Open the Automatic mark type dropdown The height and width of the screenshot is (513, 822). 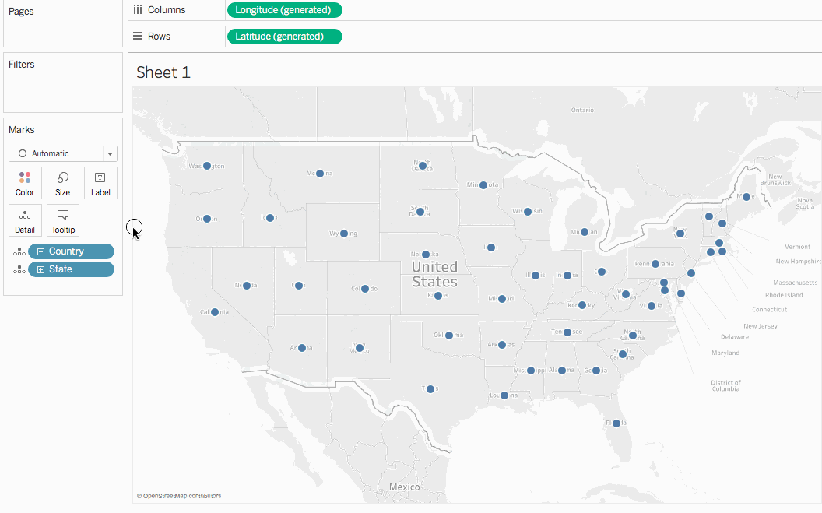tap(109, 153)
